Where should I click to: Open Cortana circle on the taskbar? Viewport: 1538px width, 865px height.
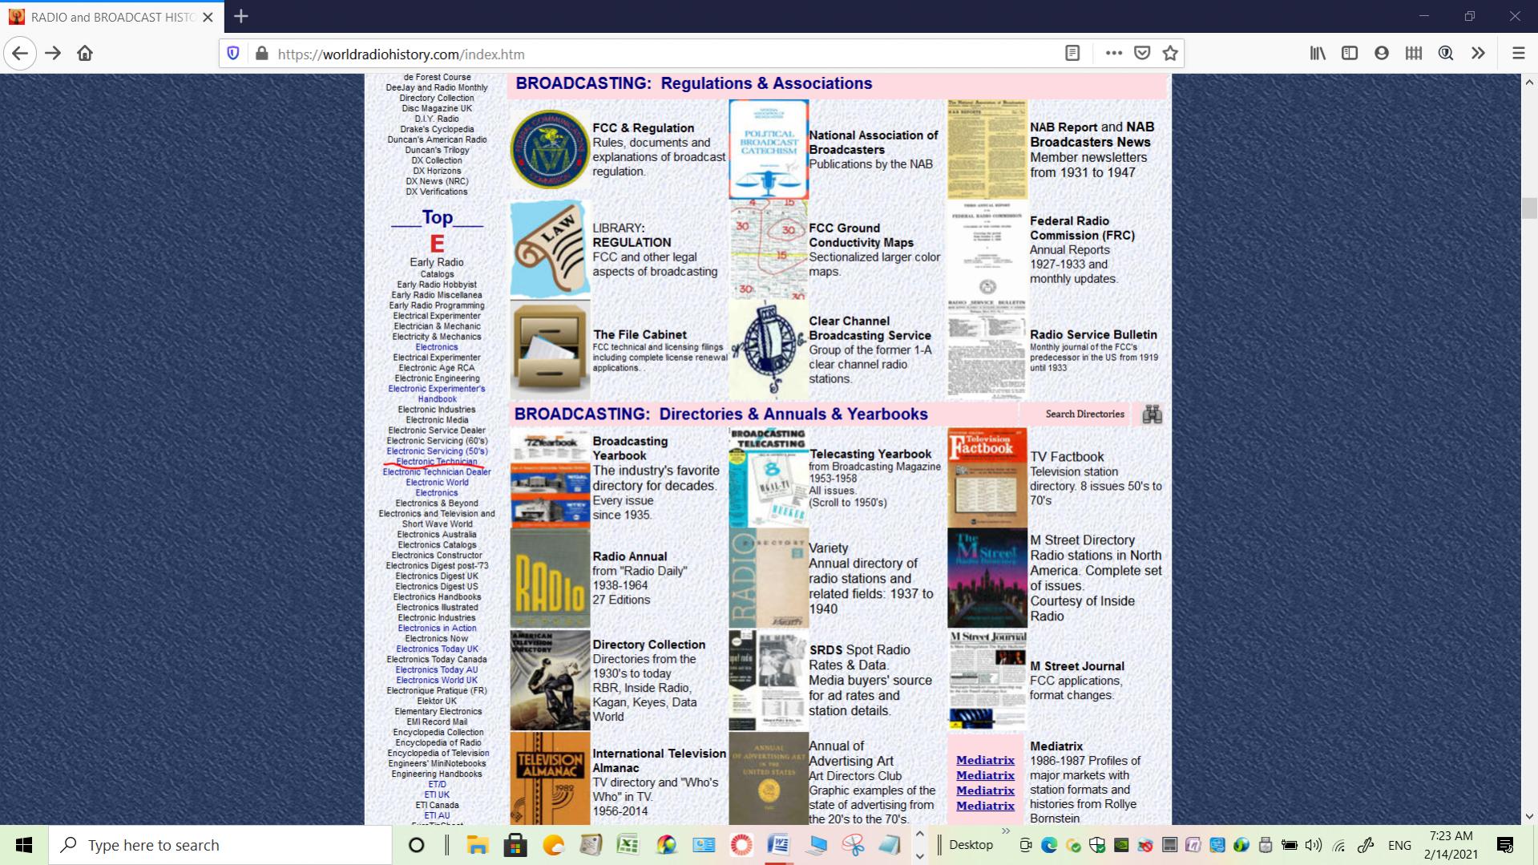click(x=416, y=845)
